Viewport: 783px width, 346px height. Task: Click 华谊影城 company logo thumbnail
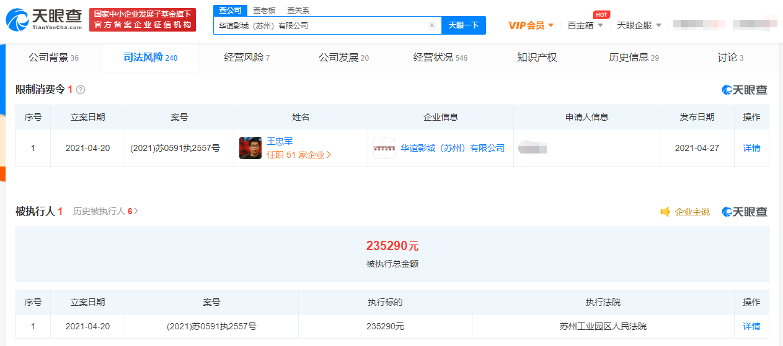[384, 148]
